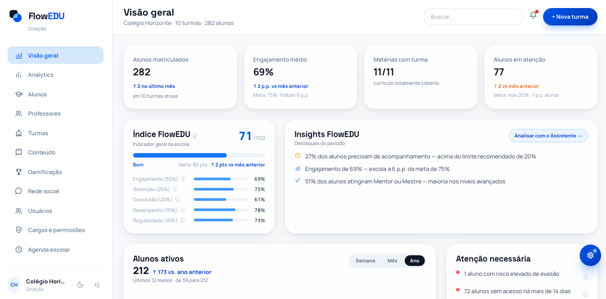Image resolution: width=606 pixels, height=299 pixels.
Task: Switch Alunos ativos to Mês
Action: 392,261
